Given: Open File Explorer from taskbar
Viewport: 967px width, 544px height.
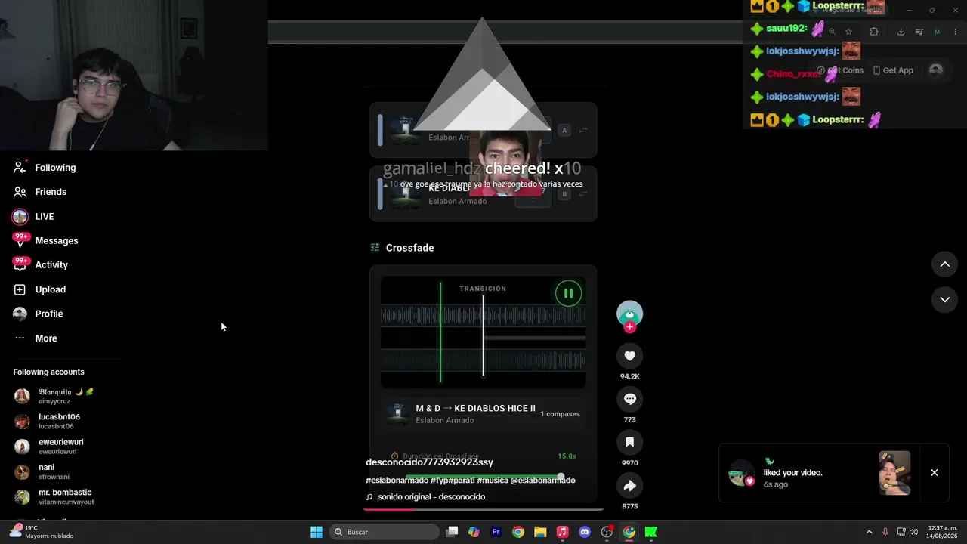Looking at the screenshot, I should tap(540, 532).
